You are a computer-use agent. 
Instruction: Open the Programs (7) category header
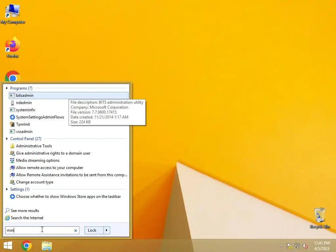tap(21, 88)
